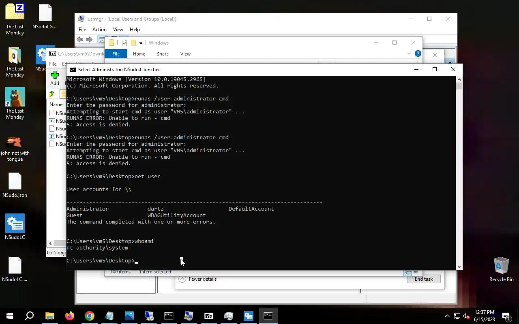
Task: Open the Share ribbon tab in Explorer
Action: tap(163, 54)
